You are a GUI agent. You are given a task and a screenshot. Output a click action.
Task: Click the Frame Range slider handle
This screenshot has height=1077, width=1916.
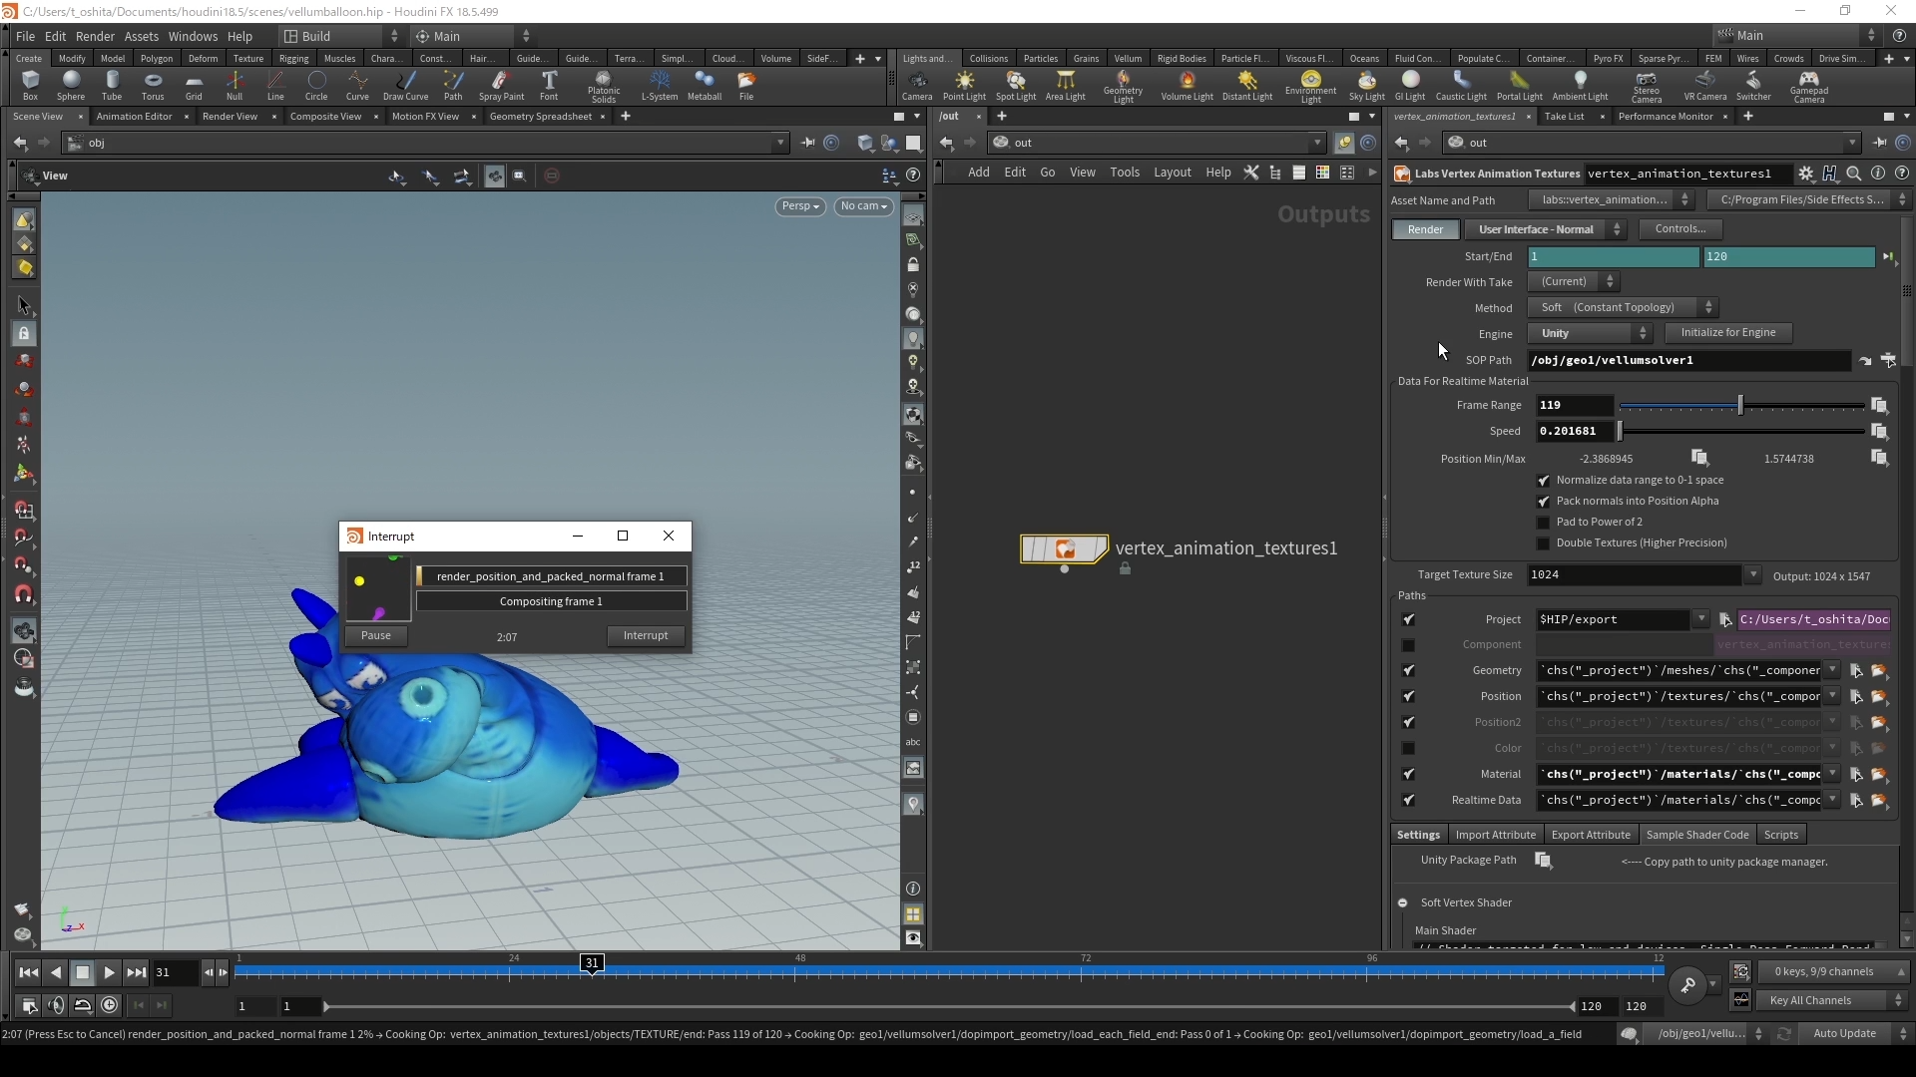(x=1740, y=405)
